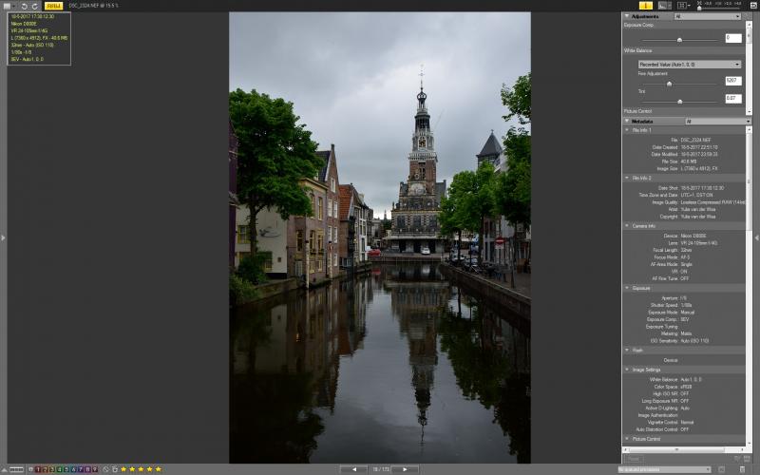Image resolution: width=760 pixels, height=475 pixels.
Task: Go to next image with right arrow button
Action: 406,469
